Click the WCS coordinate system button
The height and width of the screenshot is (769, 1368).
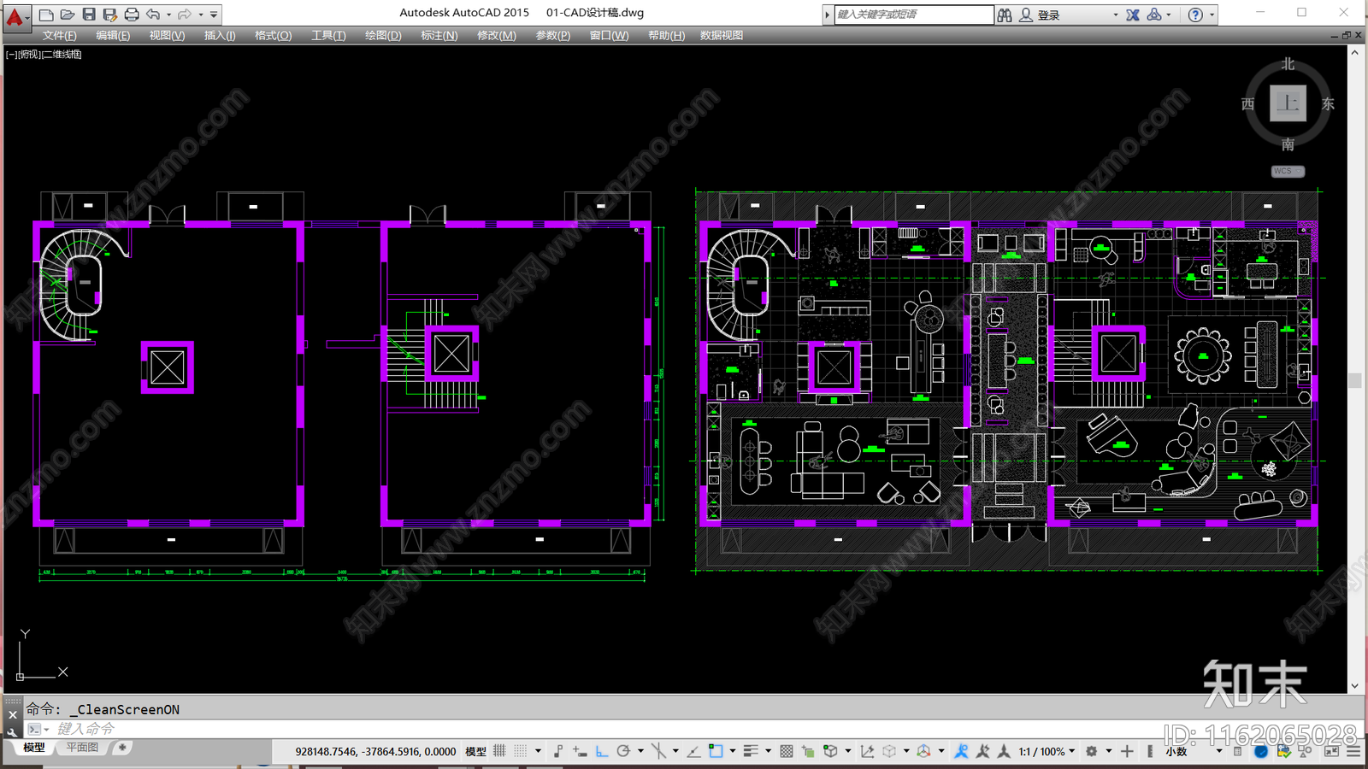pyautogui.click(x=1288, y=171)
